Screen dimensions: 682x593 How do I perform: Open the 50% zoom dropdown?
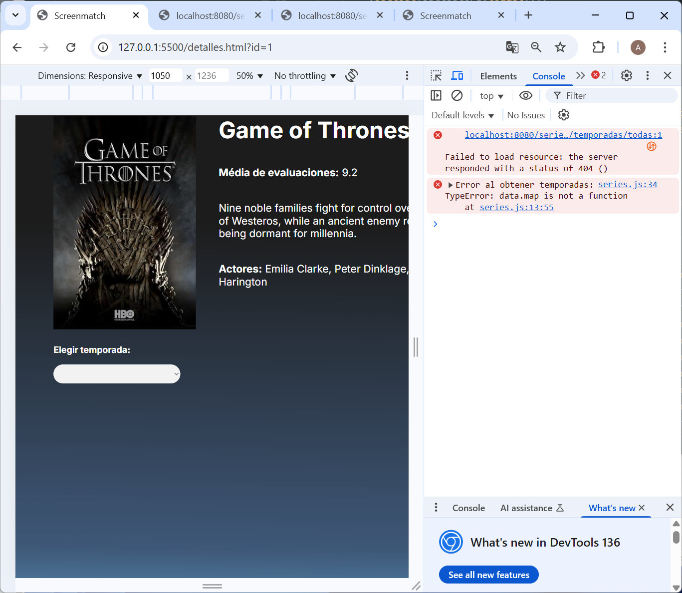249,76
